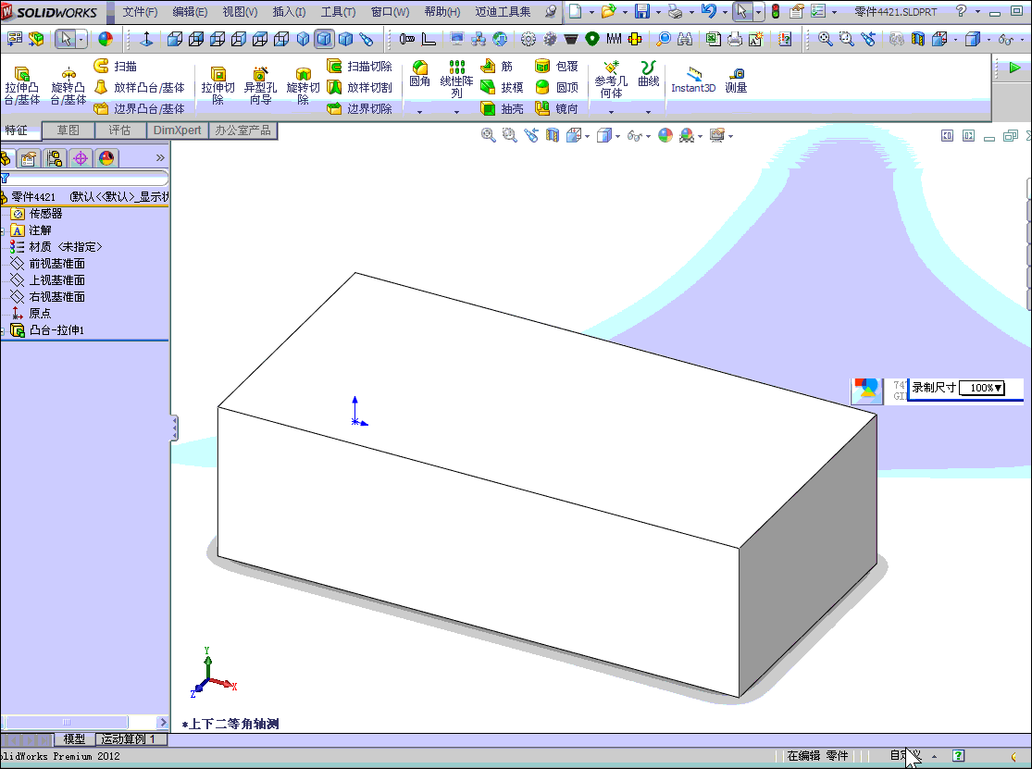The height and width of the screenshot is (769, 1032).
Task: Click the Undo arrow icon
Action: (708, 11)
